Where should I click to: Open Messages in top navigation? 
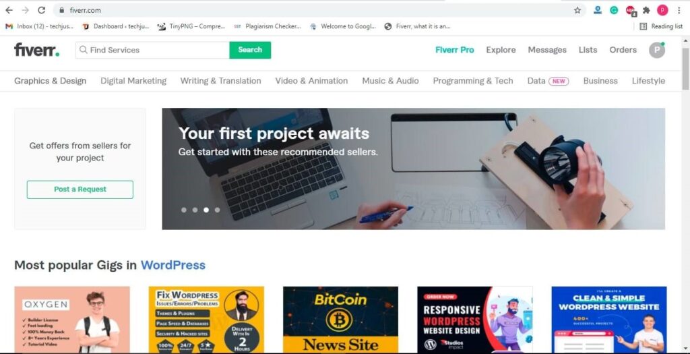tap(547, 50)
